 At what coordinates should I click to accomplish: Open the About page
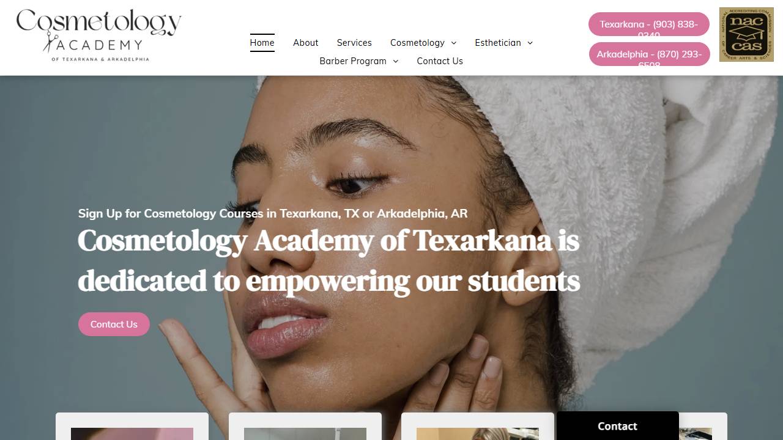point(305,43)
